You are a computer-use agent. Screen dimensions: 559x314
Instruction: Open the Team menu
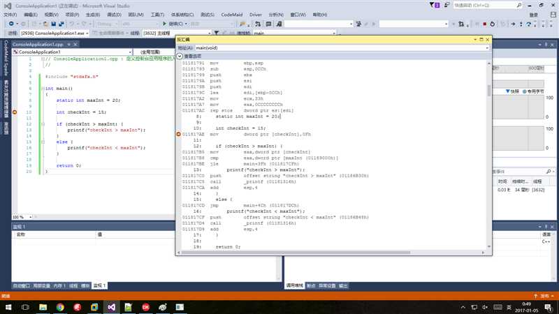pyautogui.click(x=136, y=15)
